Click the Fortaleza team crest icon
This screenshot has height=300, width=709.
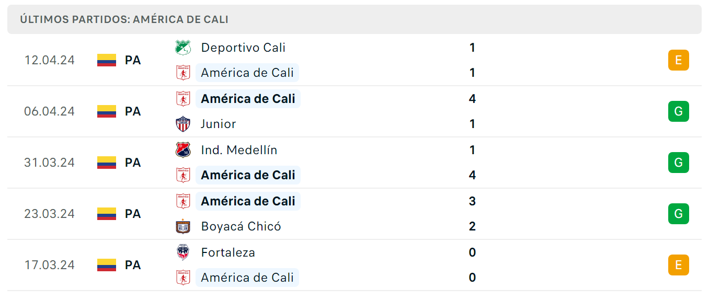[183, 252]
